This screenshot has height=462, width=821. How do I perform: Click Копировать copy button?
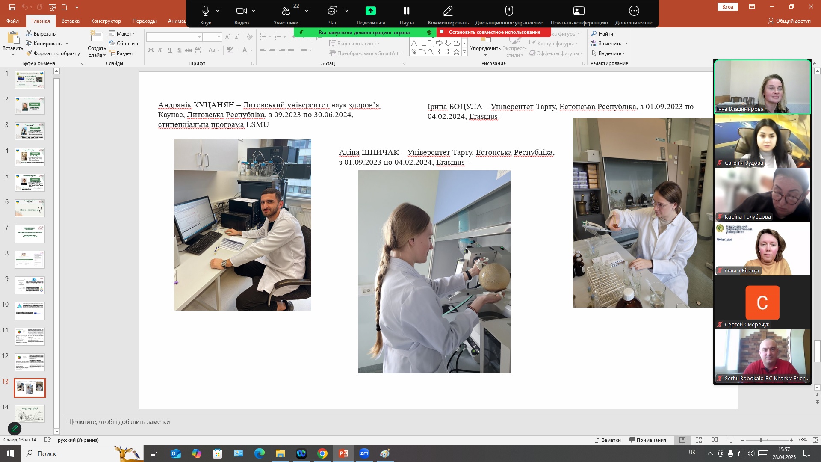click(44, 44)
